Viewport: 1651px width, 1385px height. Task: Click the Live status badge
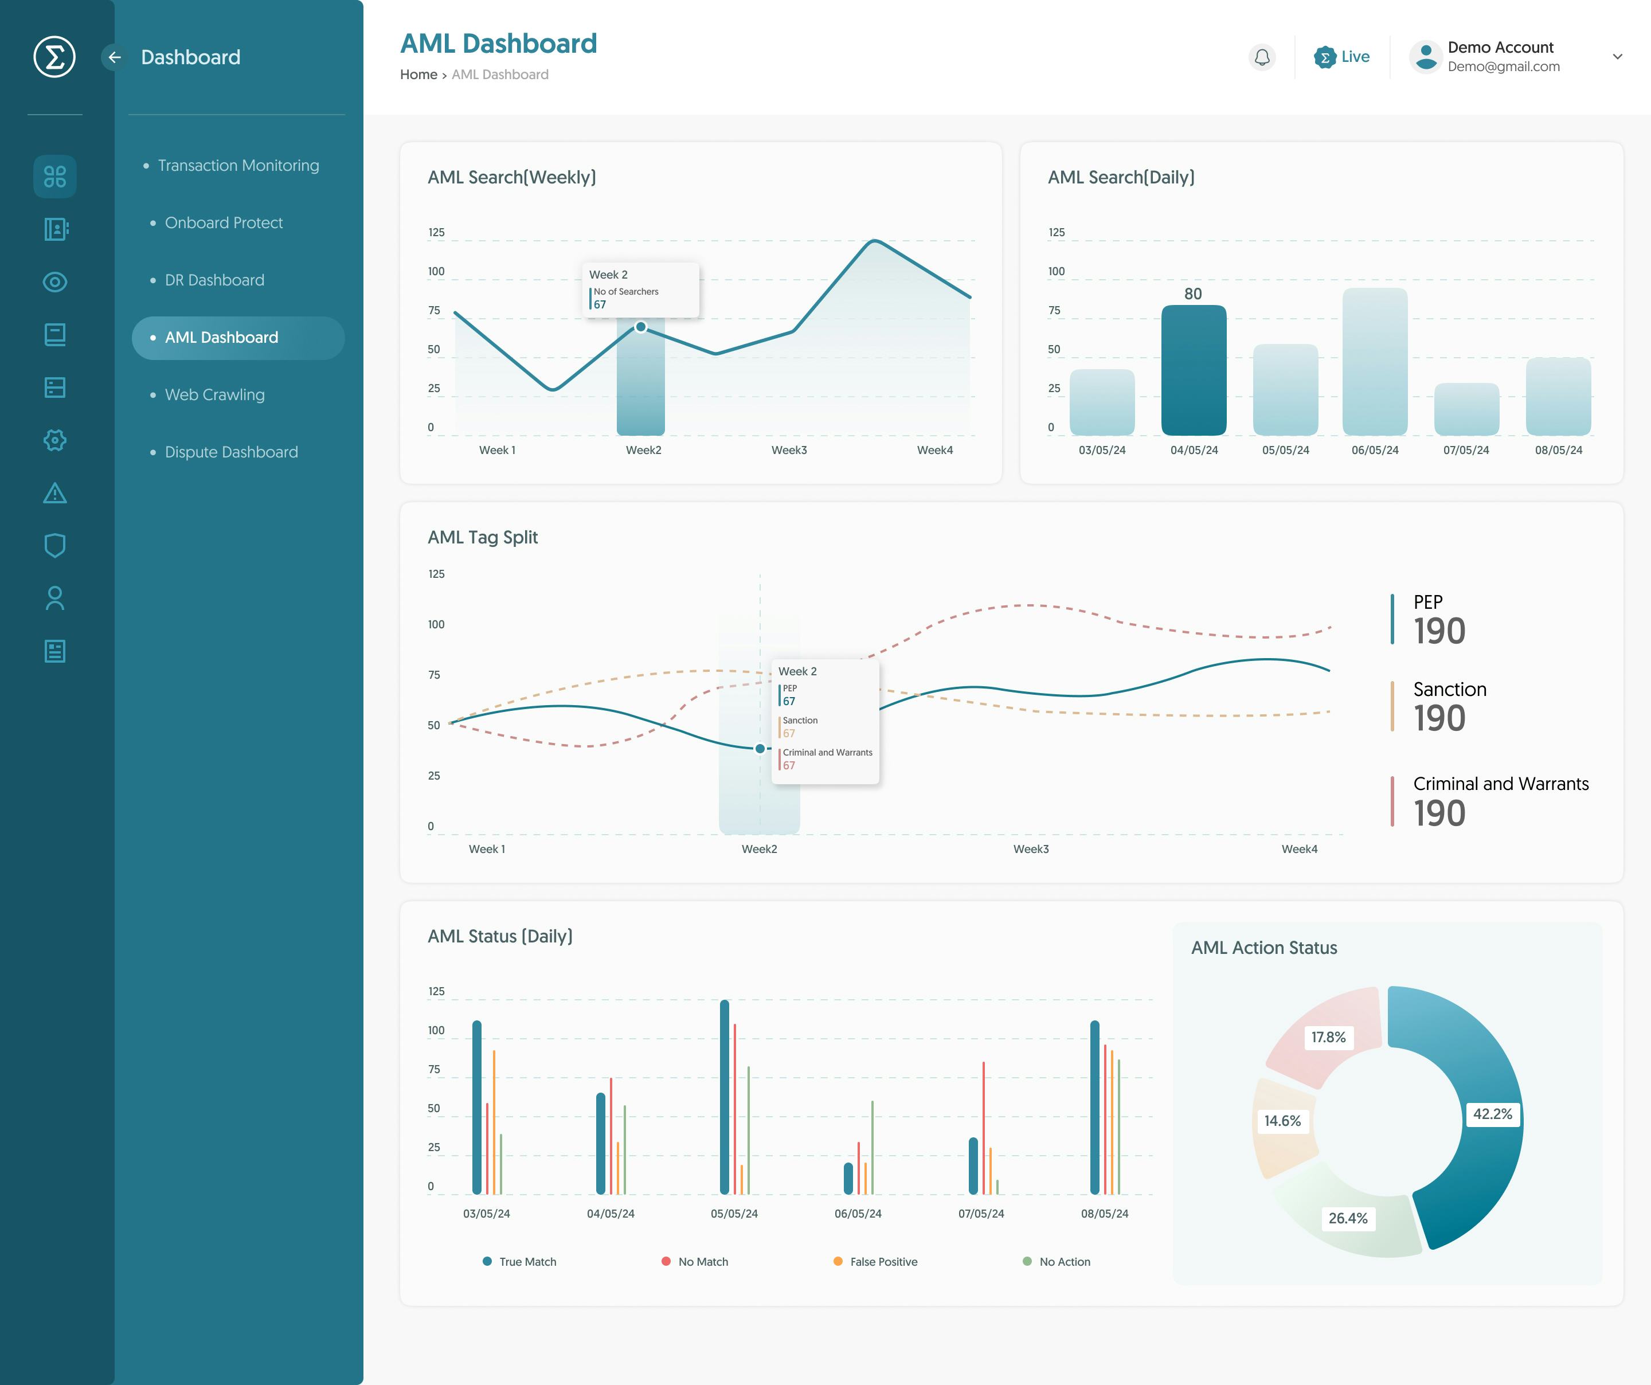(x=1343, y=56)
